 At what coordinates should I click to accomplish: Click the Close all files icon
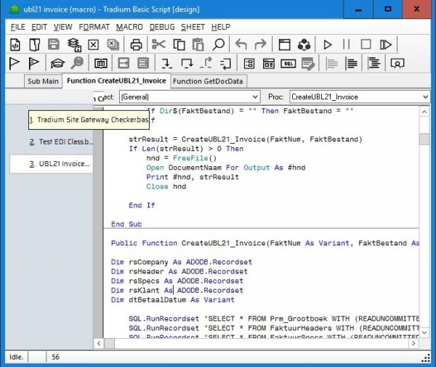click(x=113, y=45)
